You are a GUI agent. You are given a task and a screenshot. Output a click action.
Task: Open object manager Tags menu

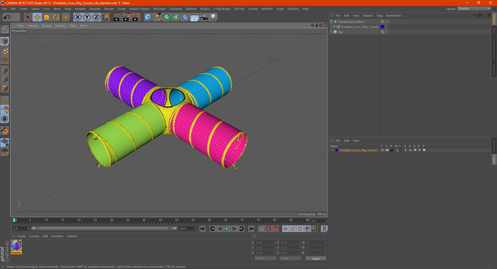tap(379, 16)
